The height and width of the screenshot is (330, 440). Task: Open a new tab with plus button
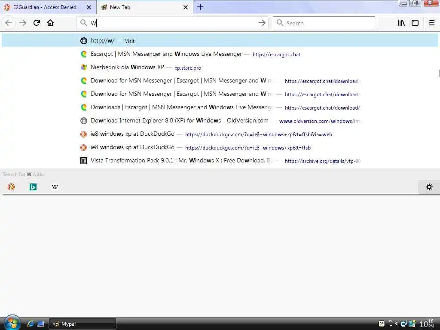coord(200,7)
